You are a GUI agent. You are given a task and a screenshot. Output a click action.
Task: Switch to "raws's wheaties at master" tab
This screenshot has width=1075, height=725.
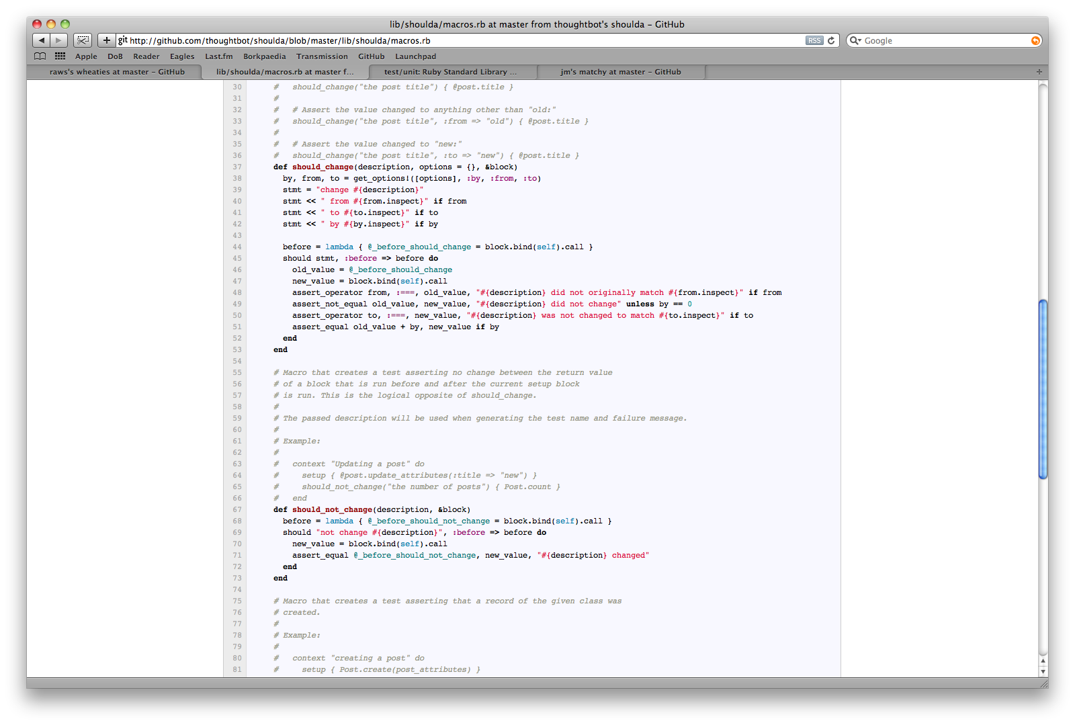(117, 72)
